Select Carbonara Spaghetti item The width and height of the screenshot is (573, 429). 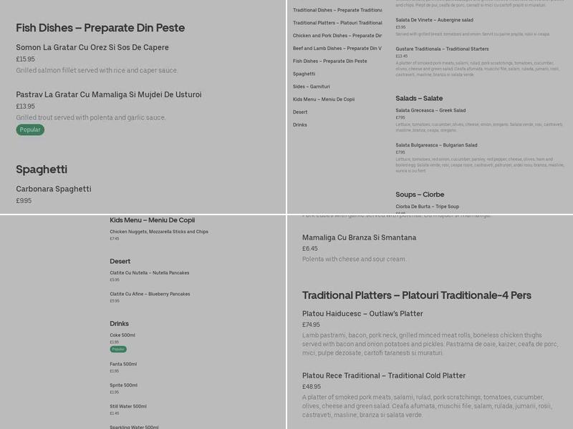[54, 189]
